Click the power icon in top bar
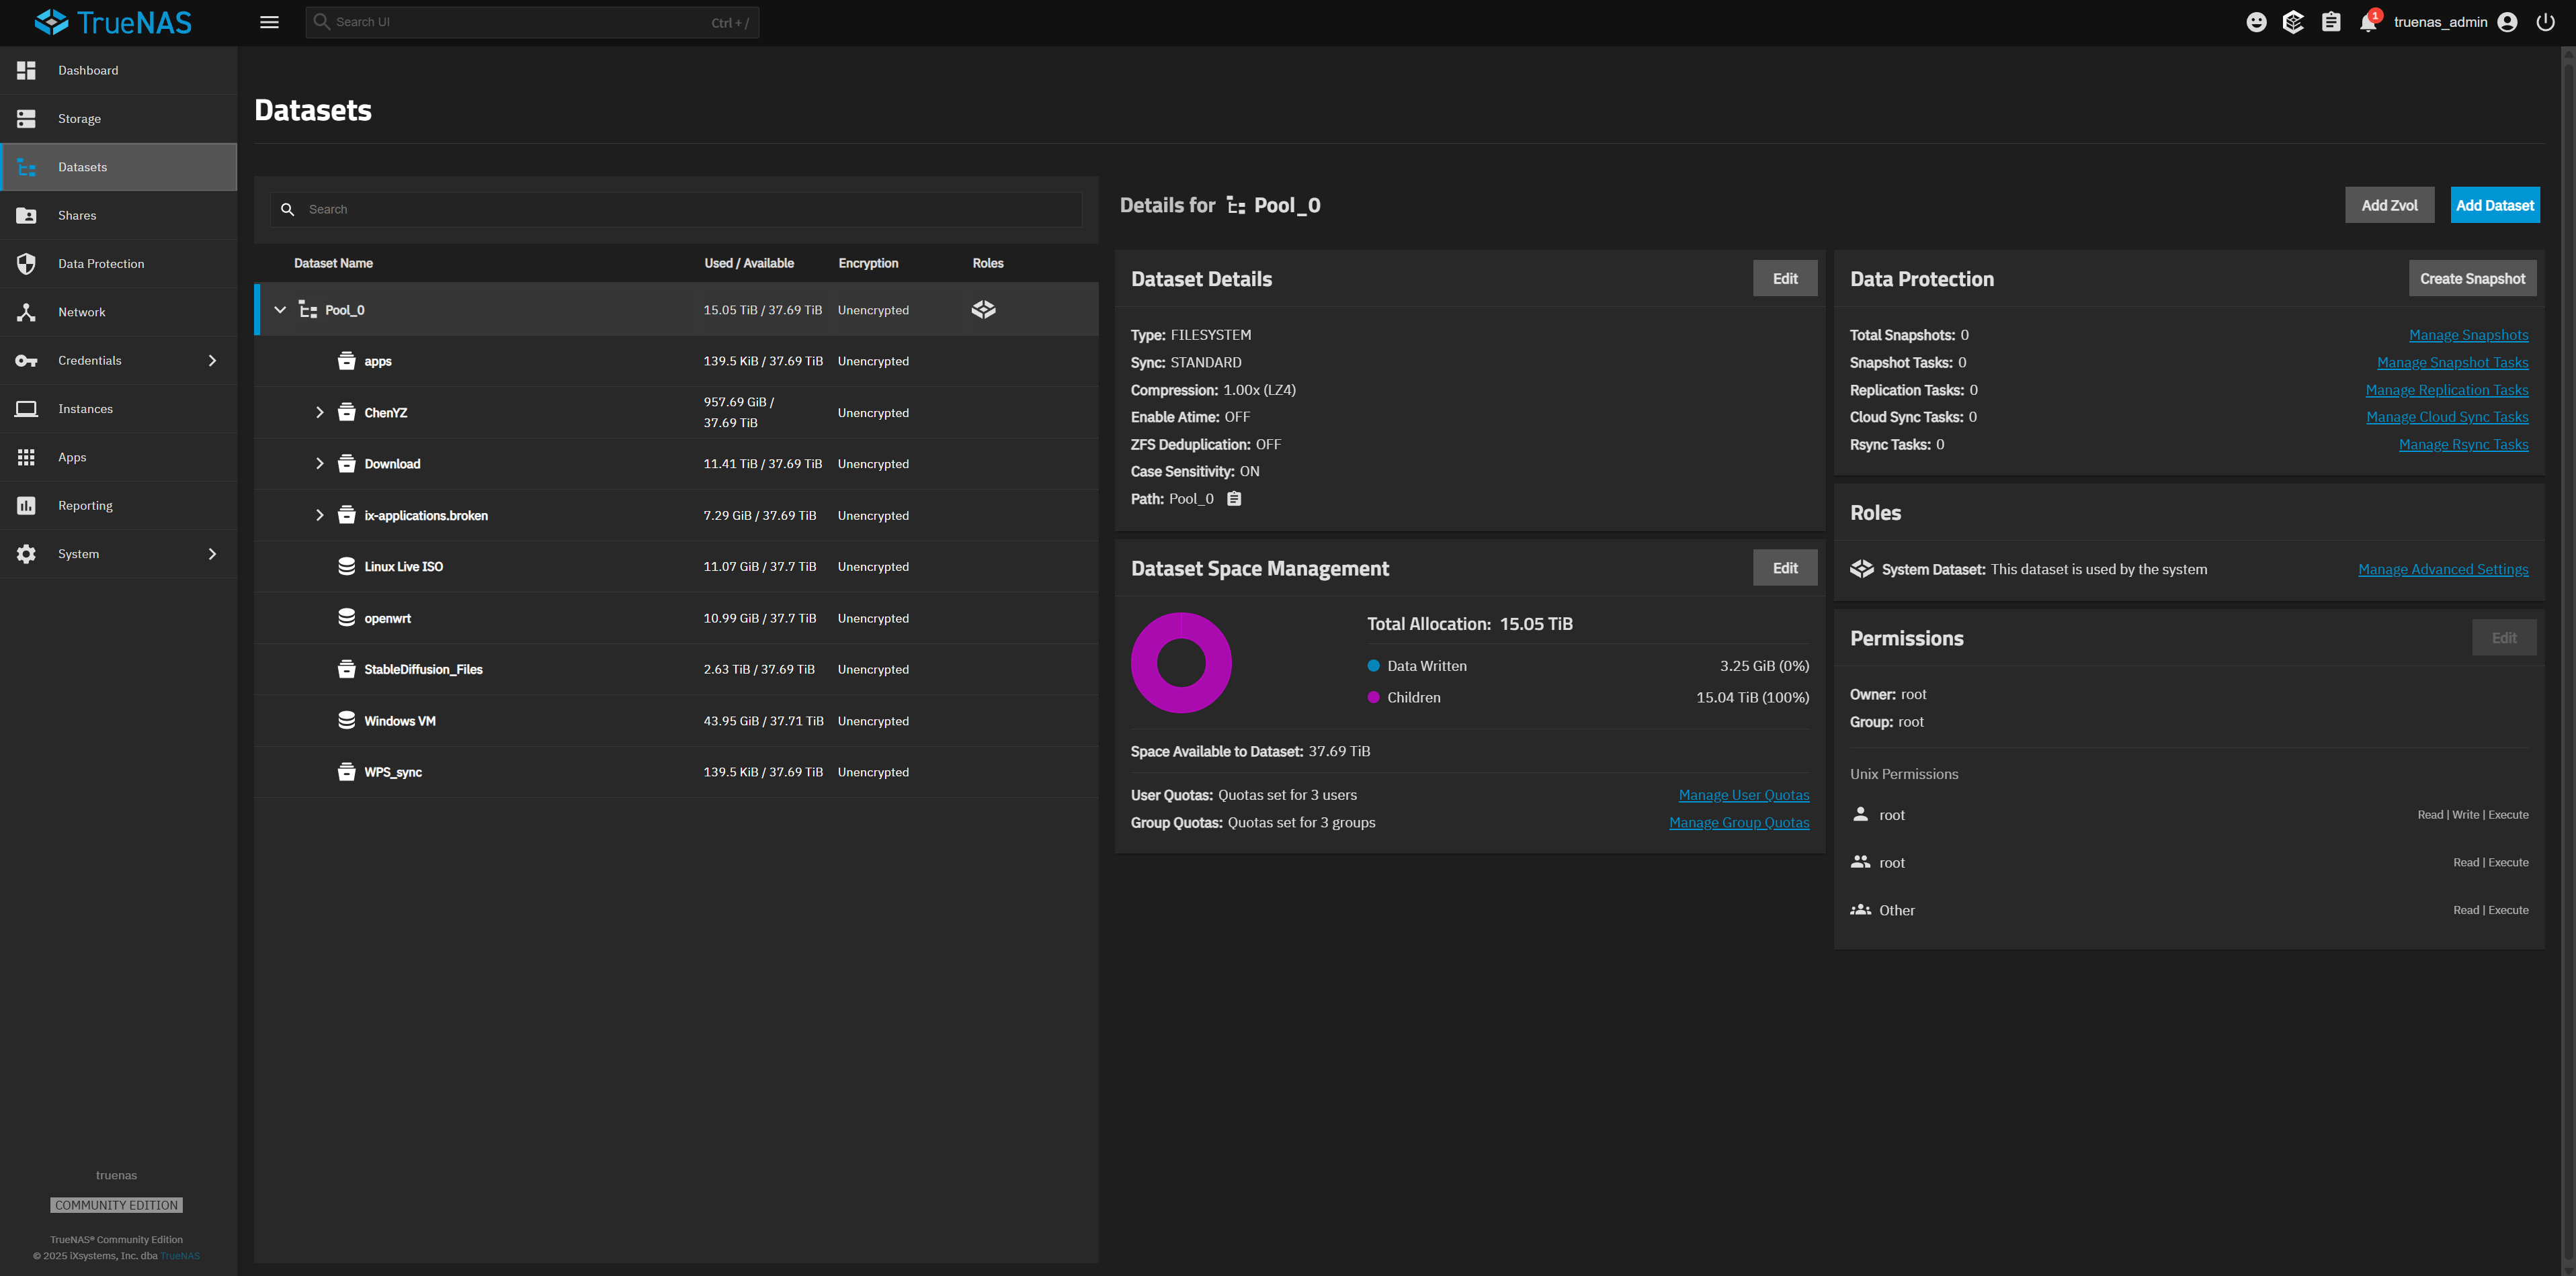This screenshot has width=2576, height=1276. pos(2546,22)
